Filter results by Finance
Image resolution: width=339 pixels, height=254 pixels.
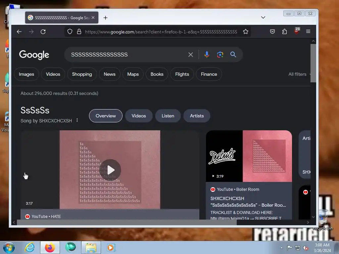tap(209, 74)
